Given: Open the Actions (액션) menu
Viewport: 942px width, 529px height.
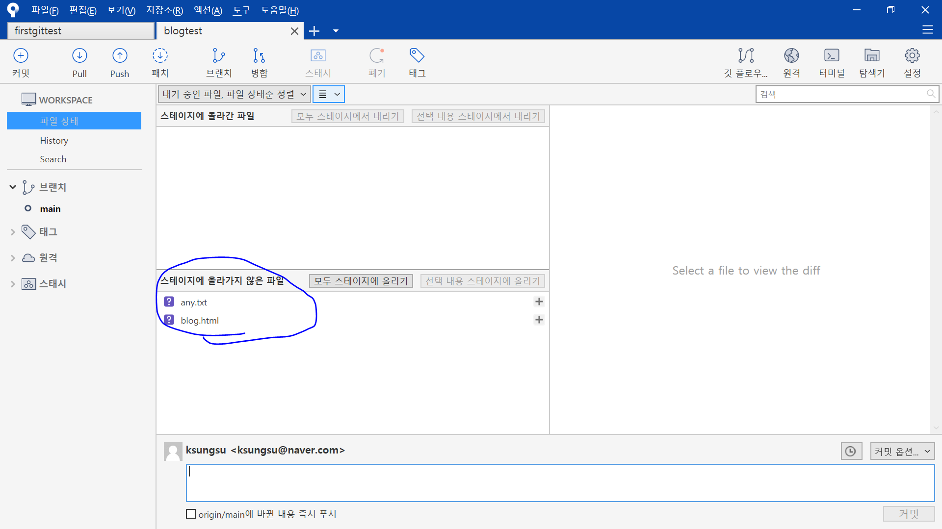Looking at the screenshot, I should tap(208, 10).
